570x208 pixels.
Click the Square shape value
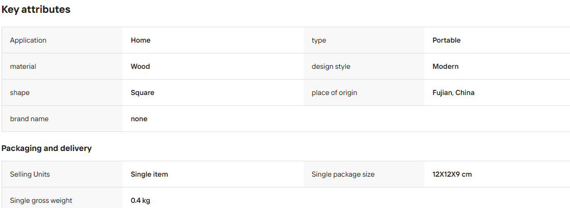(143, 93)
